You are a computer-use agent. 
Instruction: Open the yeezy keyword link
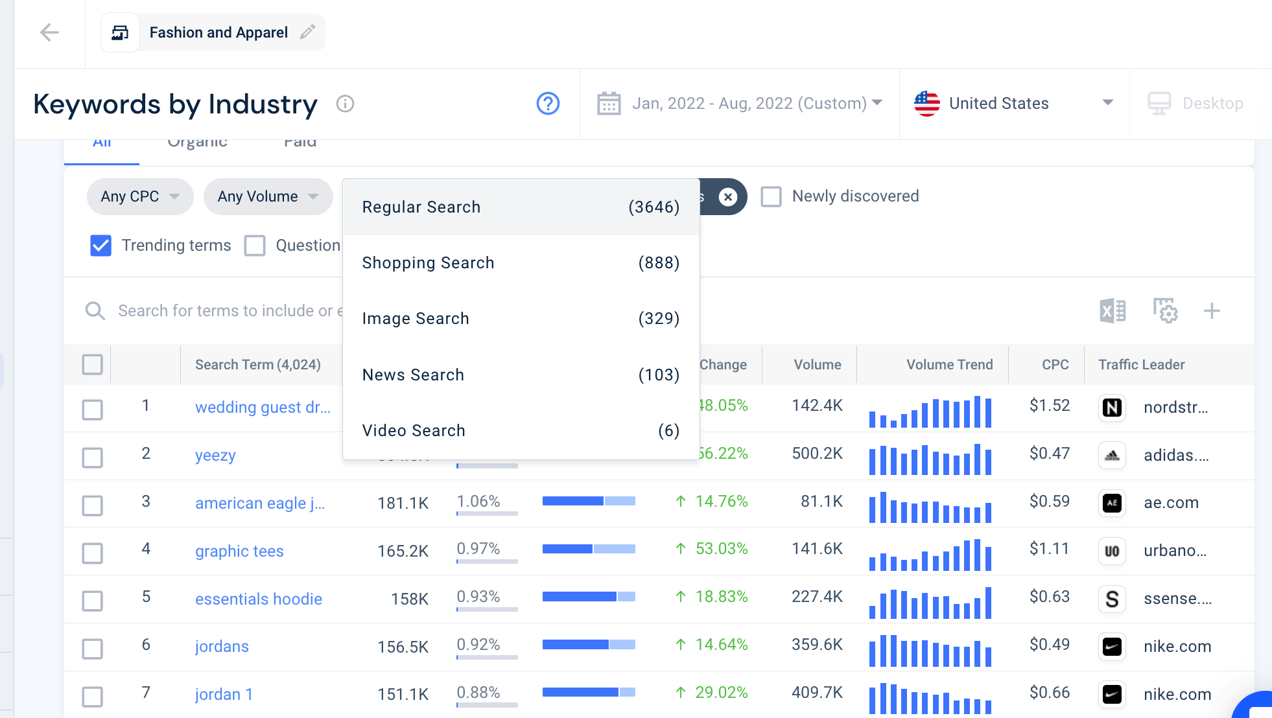(215, 456)
